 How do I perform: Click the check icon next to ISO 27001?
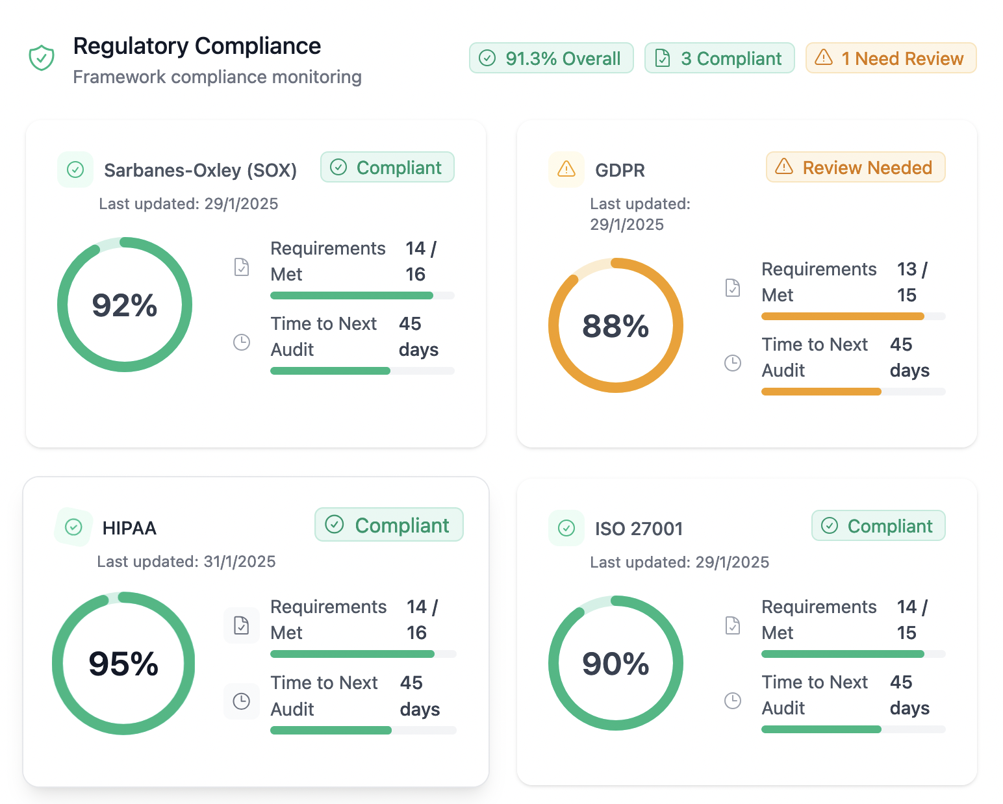566,528
